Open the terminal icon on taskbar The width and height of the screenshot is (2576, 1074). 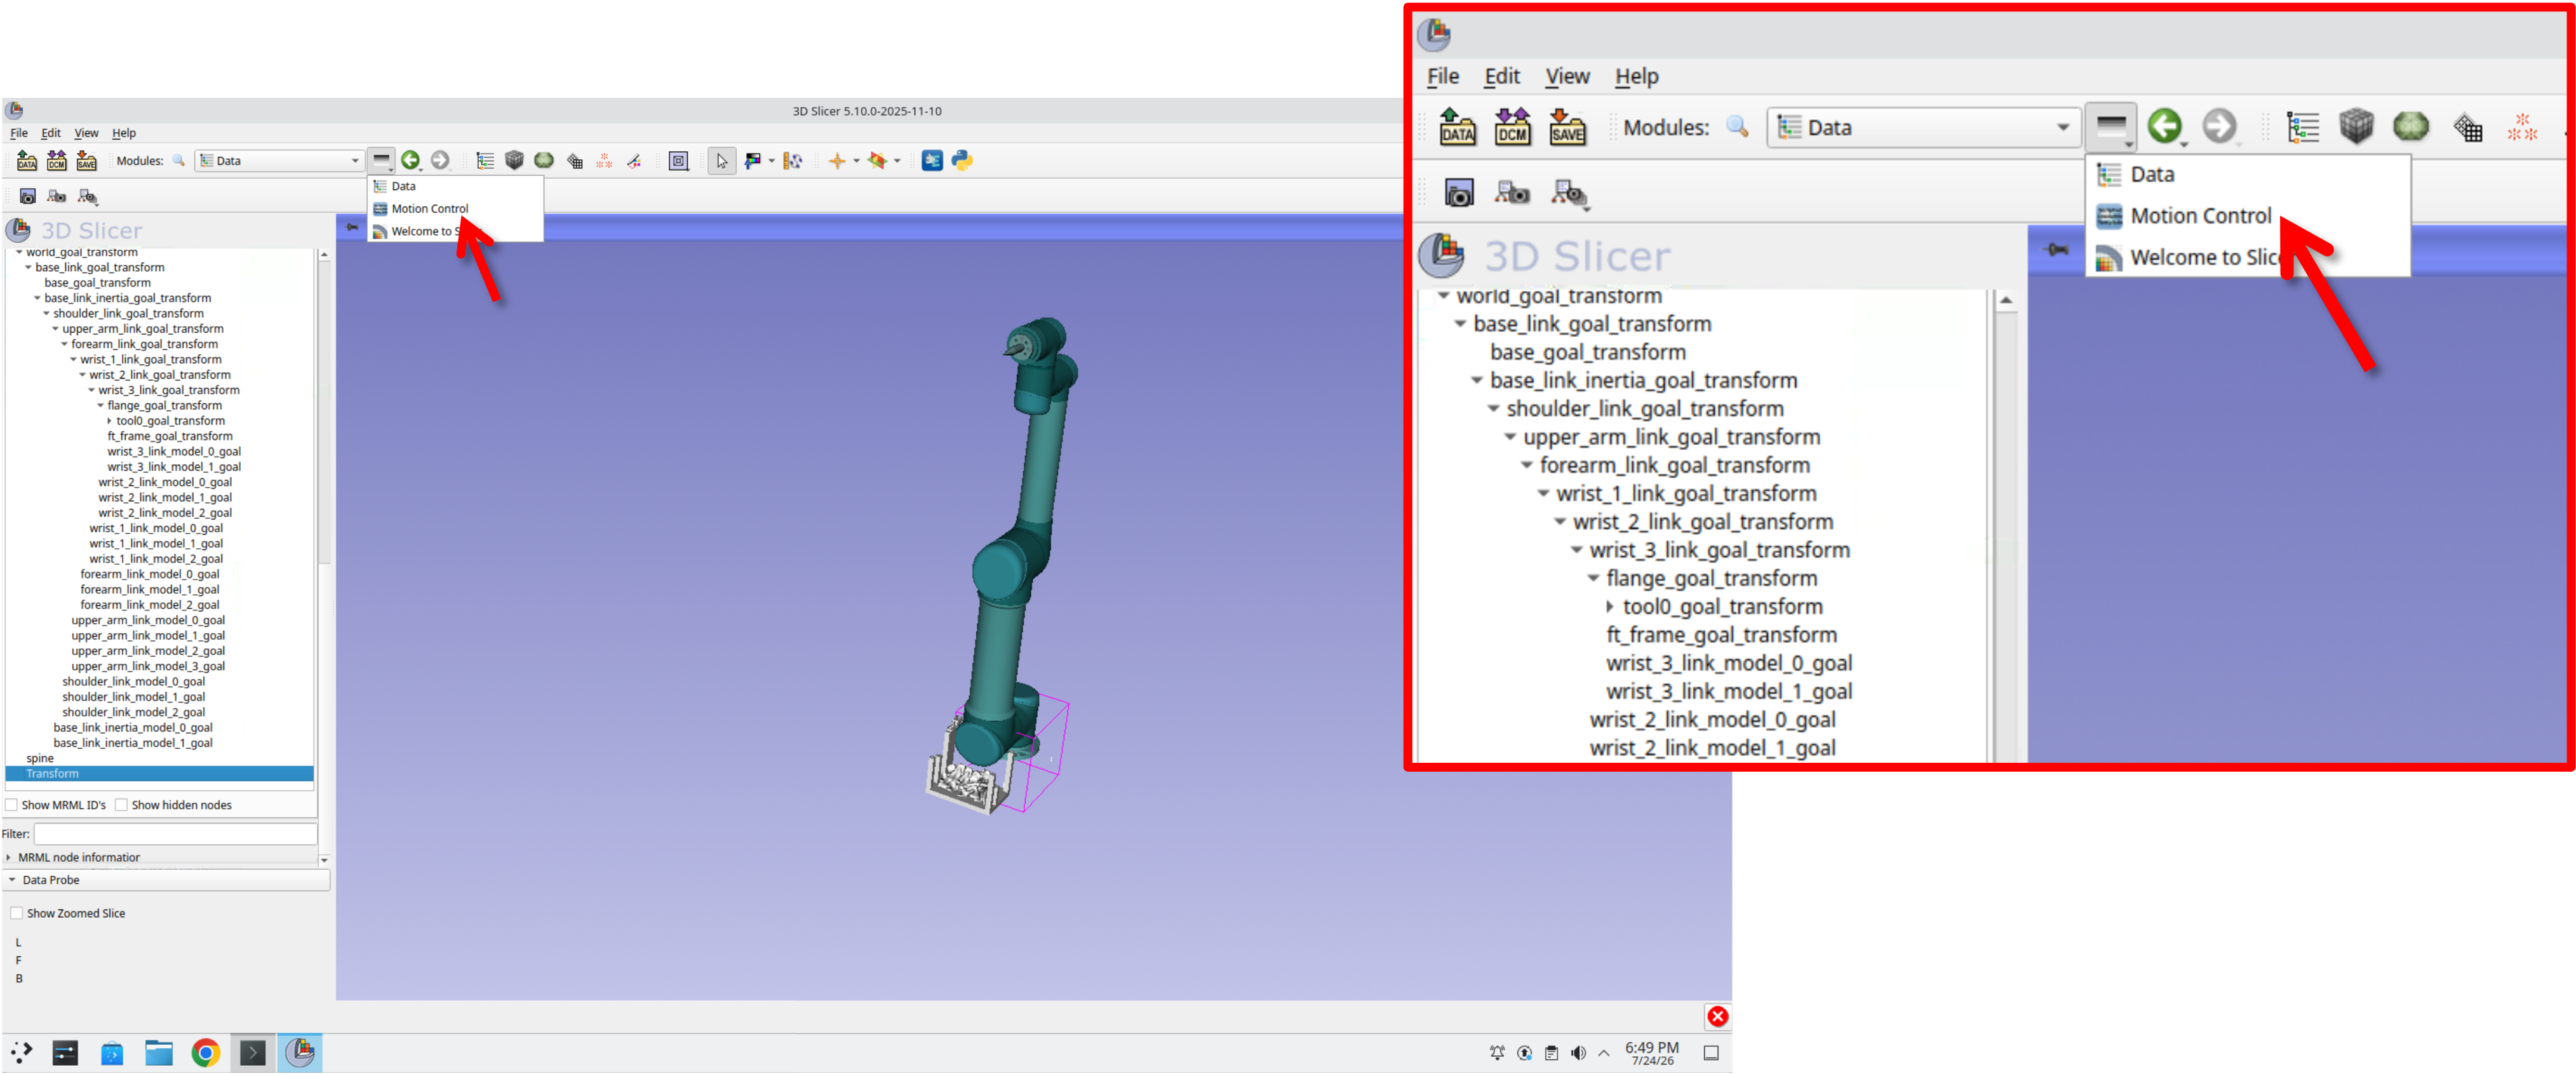coord(253,1052)
